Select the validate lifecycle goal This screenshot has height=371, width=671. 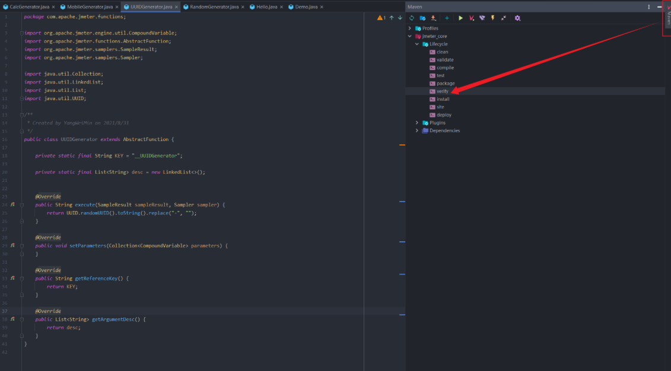[x=445, y=60]
